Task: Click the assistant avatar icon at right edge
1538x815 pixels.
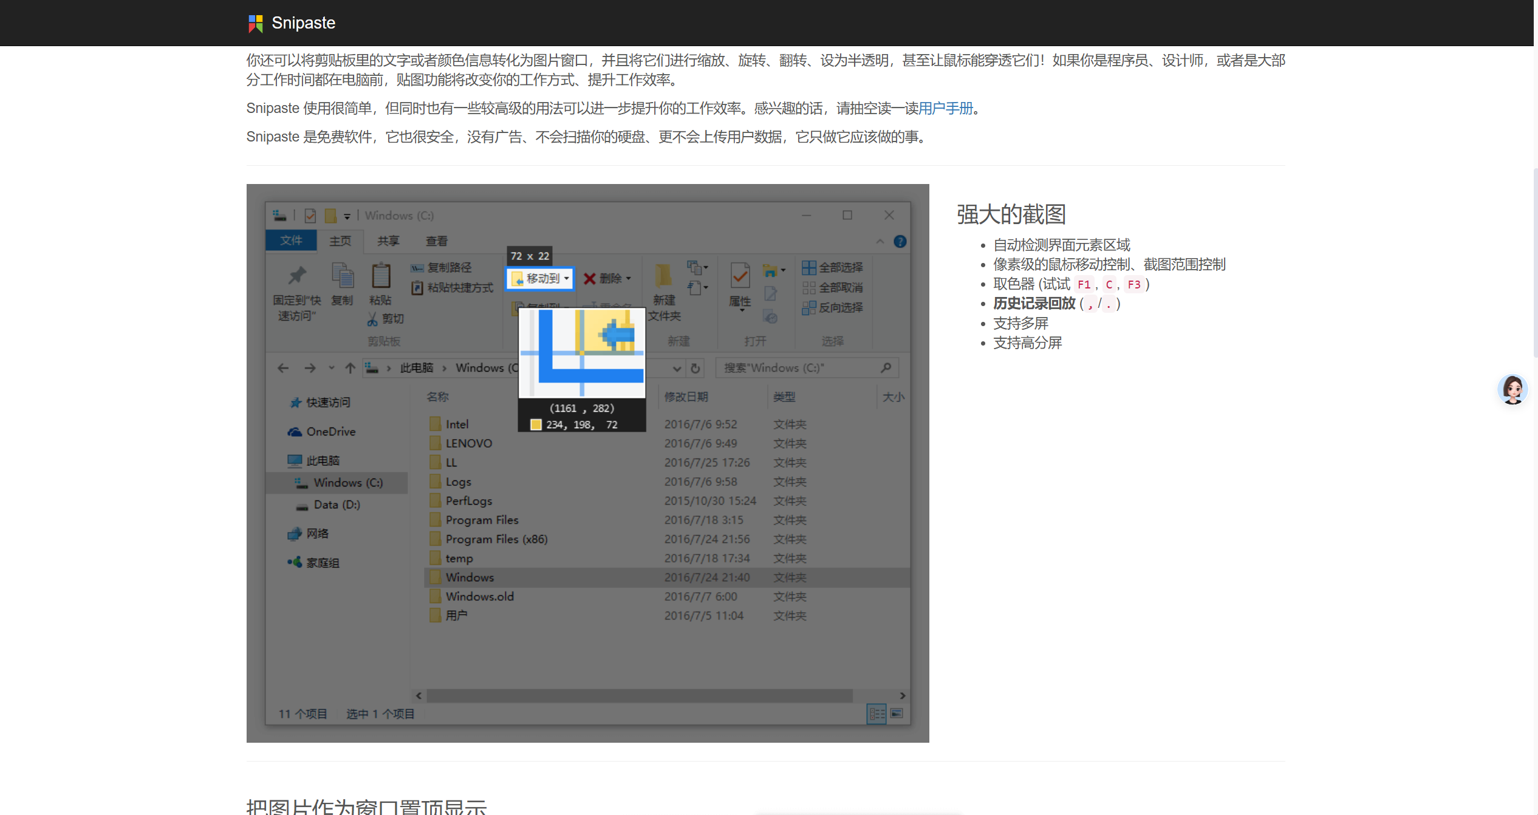Action: click(x=1512, y=389)
